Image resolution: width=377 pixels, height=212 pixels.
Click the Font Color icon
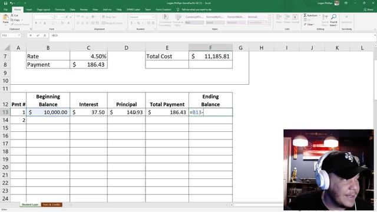click(x=68, y=23)
